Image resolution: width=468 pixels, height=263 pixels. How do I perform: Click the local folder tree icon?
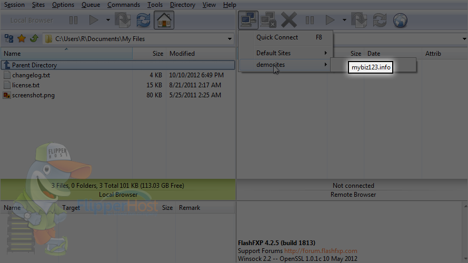(9, 38)
